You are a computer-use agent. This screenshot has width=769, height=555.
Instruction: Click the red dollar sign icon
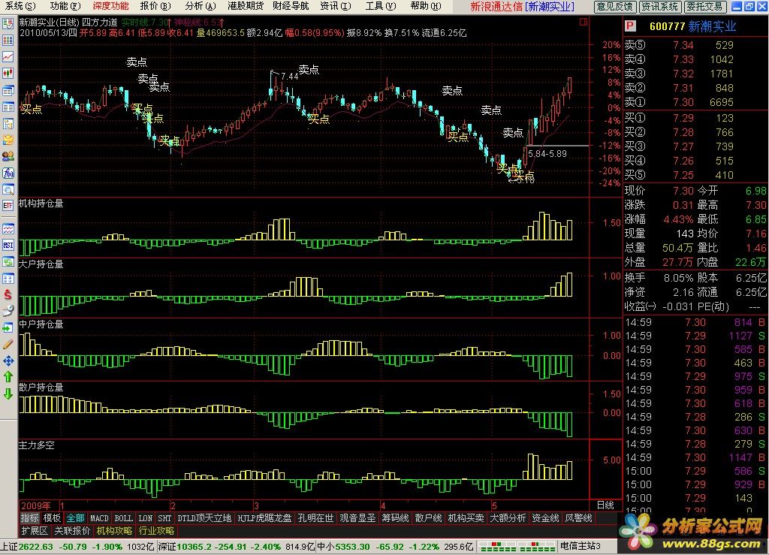[8, 294]
